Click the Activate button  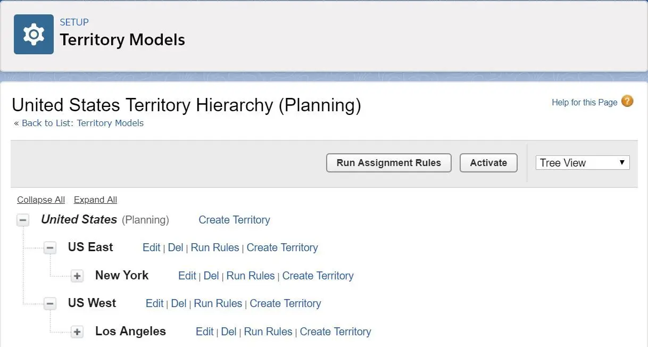pyautogui.click(x=488, y=163)
